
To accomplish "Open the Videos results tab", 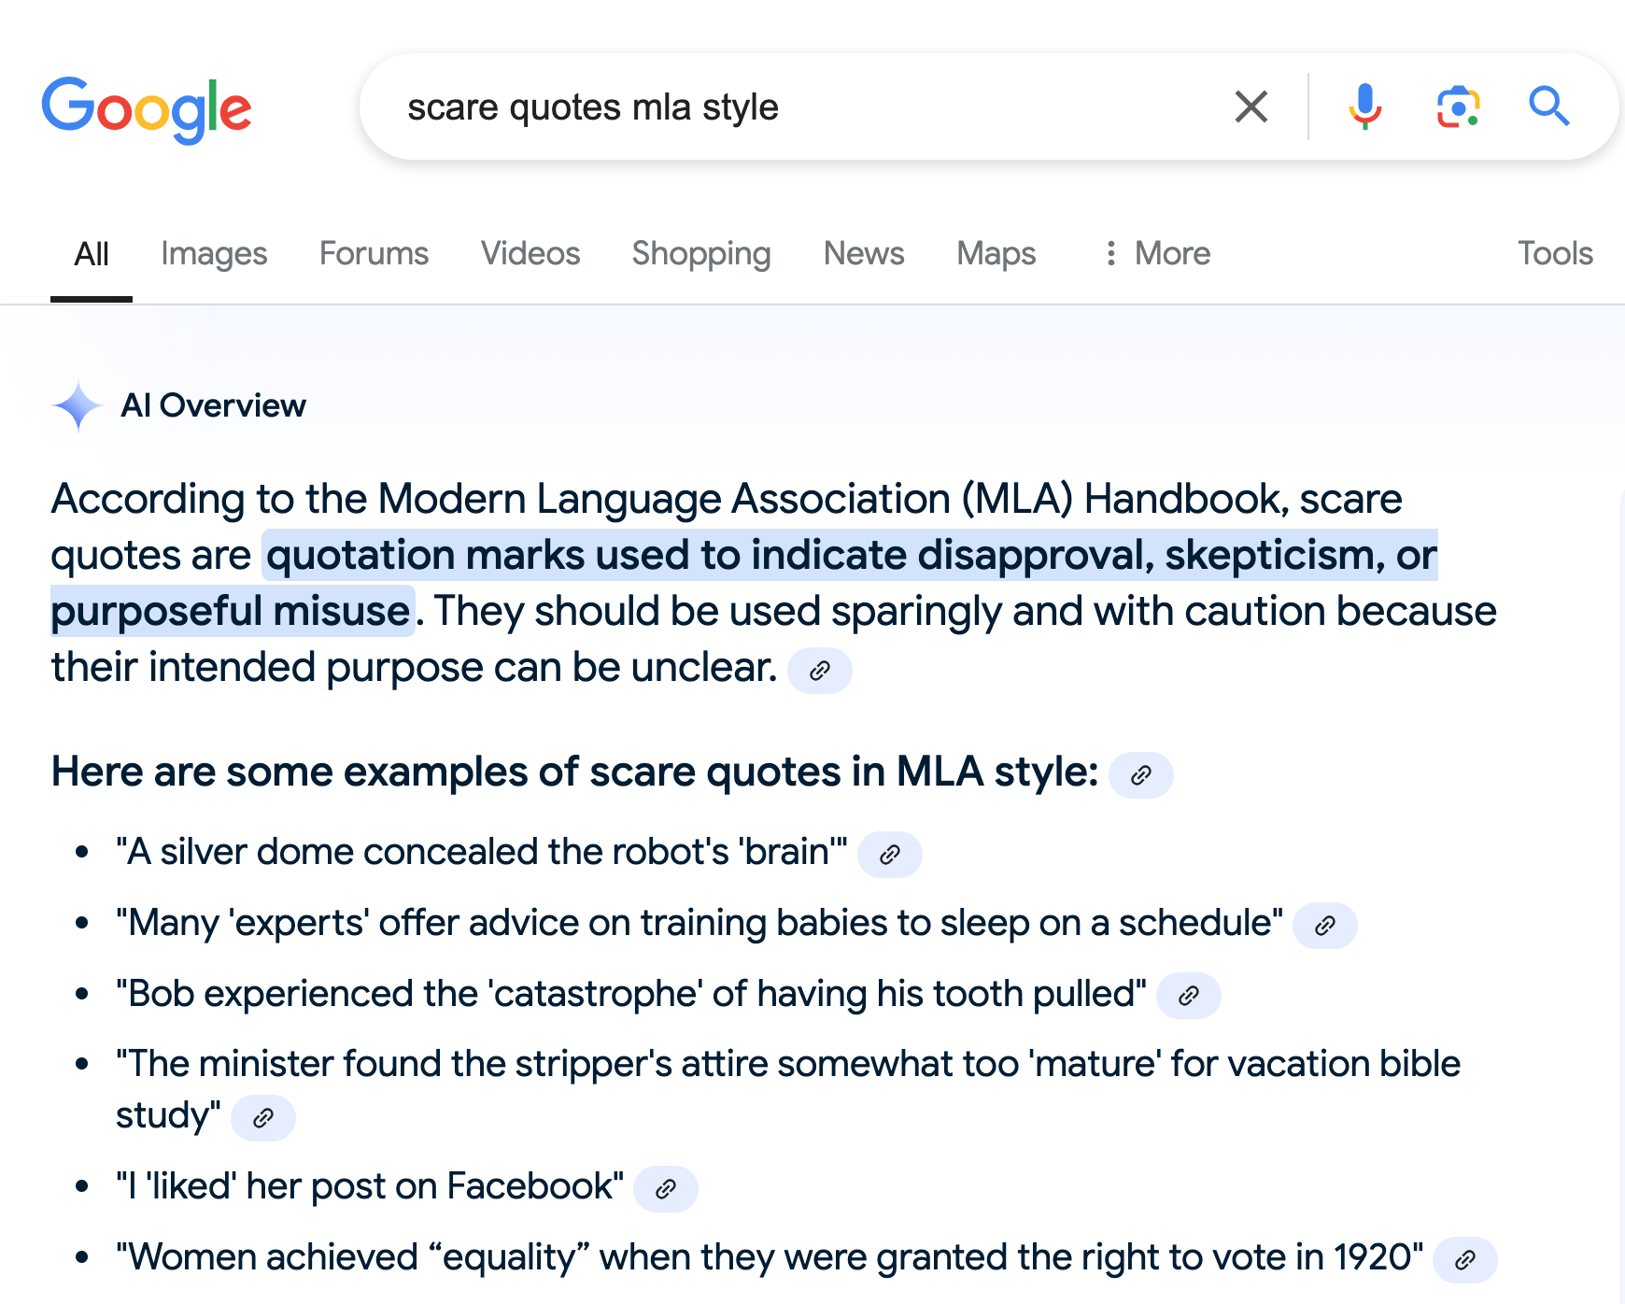I will [530, 253].
